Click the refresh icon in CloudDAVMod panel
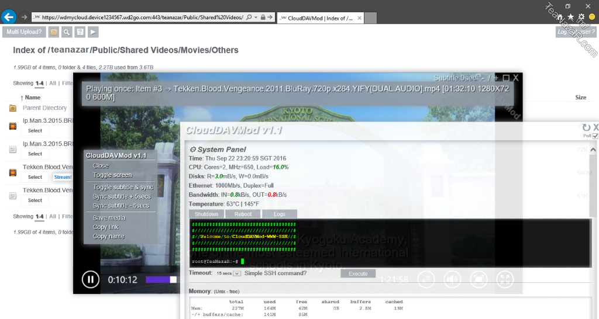Image resolution: width=599 pixels, height=319 pixels. pos(586,127)
